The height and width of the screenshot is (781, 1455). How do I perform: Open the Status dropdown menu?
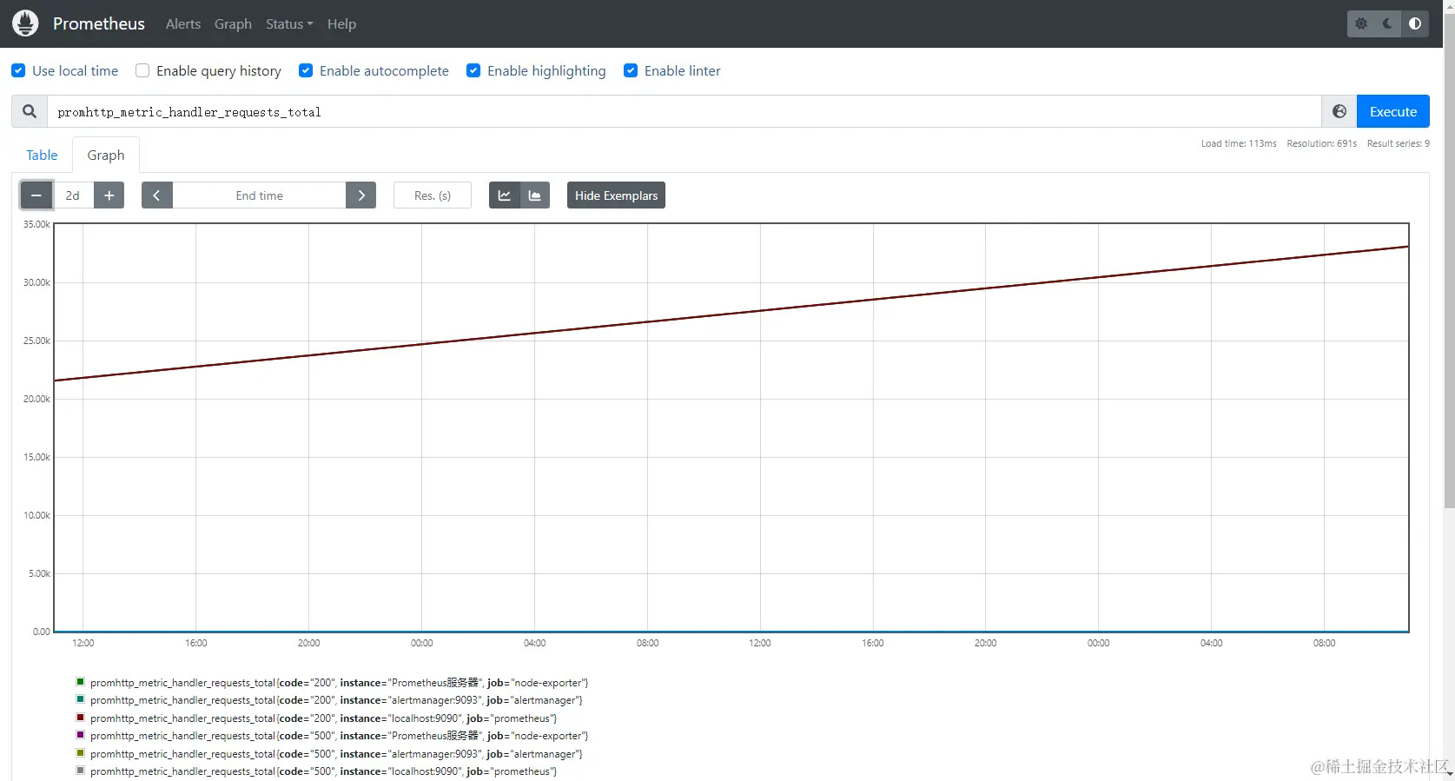[289, 23]
